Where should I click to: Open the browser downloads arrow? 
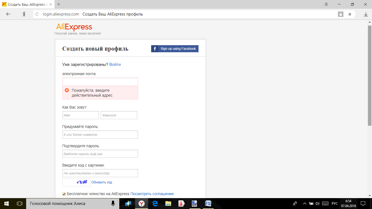coord(366,14)
